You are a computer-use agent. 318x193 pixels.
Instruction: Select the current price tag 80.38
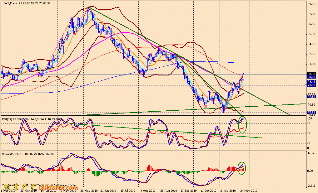(311, 74)
